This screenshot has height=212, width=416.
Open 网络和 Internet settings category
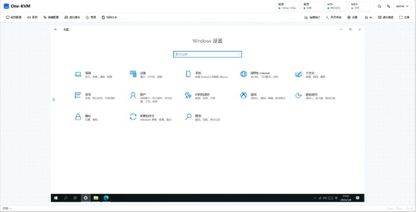[259, 74]
